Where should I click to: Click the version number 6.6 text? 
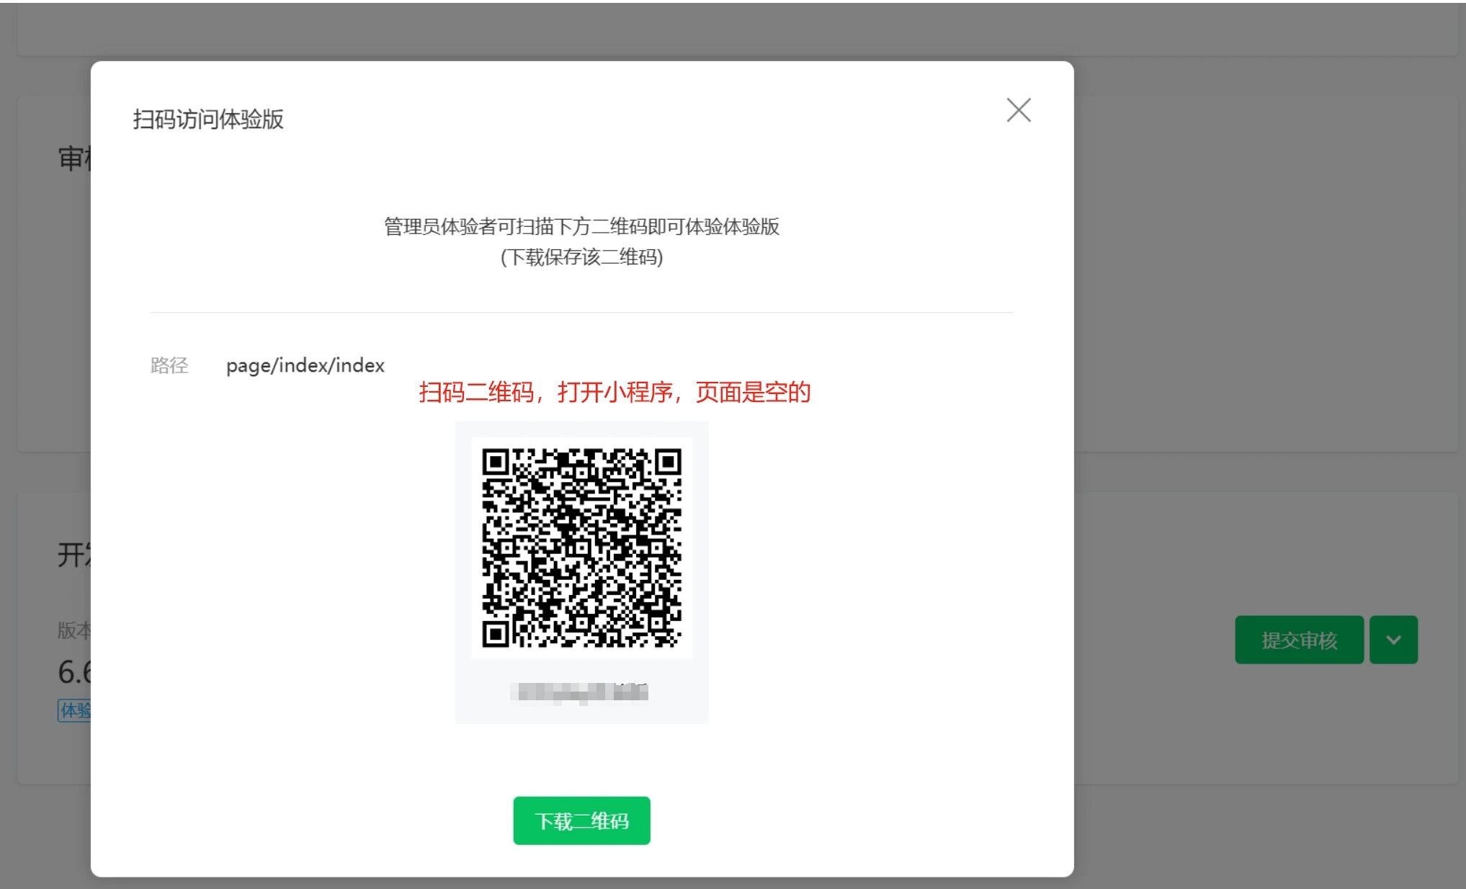click(74, 671)
